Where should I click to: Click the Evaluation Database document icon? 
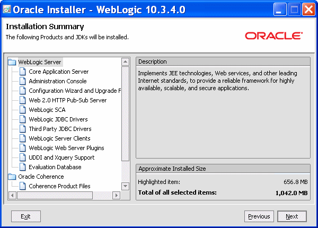click(23, 167)
